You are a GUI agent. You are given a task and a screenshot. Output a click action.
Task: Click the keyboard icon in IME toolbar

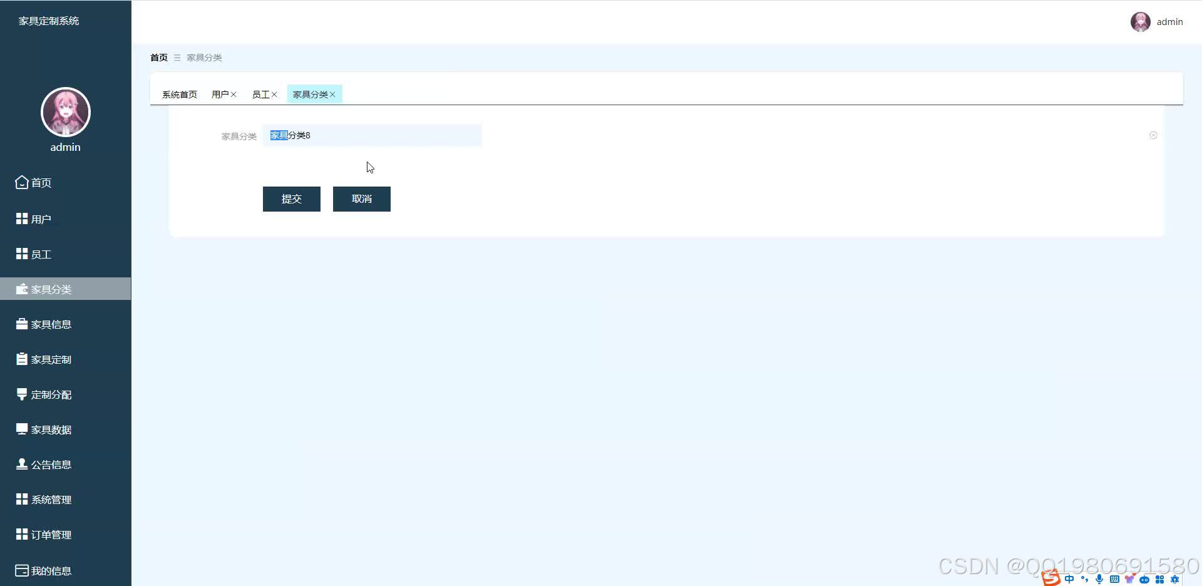[1114, 579]
